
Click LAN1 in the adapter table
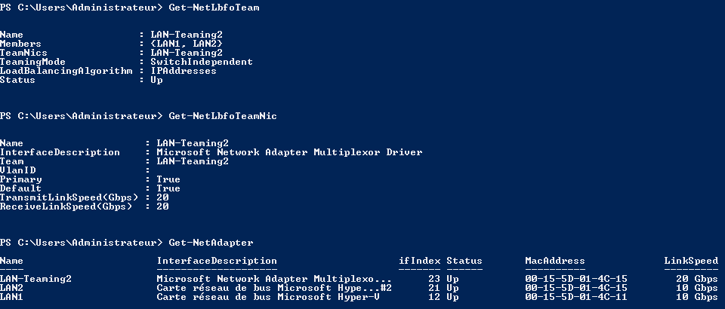pyautogui.click(x=11, y=297)
